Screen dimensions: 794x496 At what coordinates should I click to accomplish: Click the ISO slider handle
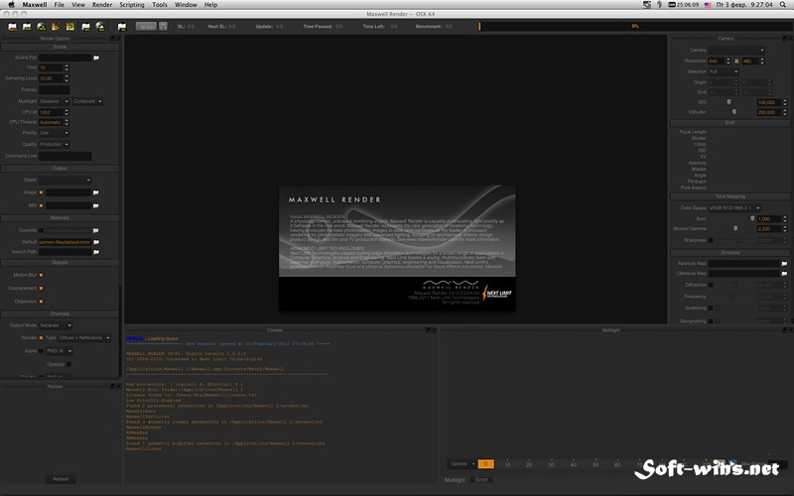point(729,102)
